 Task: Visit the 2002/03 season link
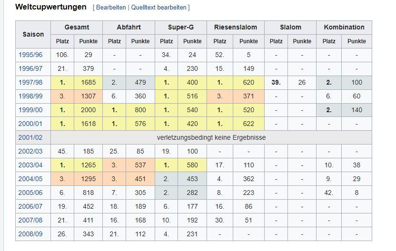click(30, 151)
